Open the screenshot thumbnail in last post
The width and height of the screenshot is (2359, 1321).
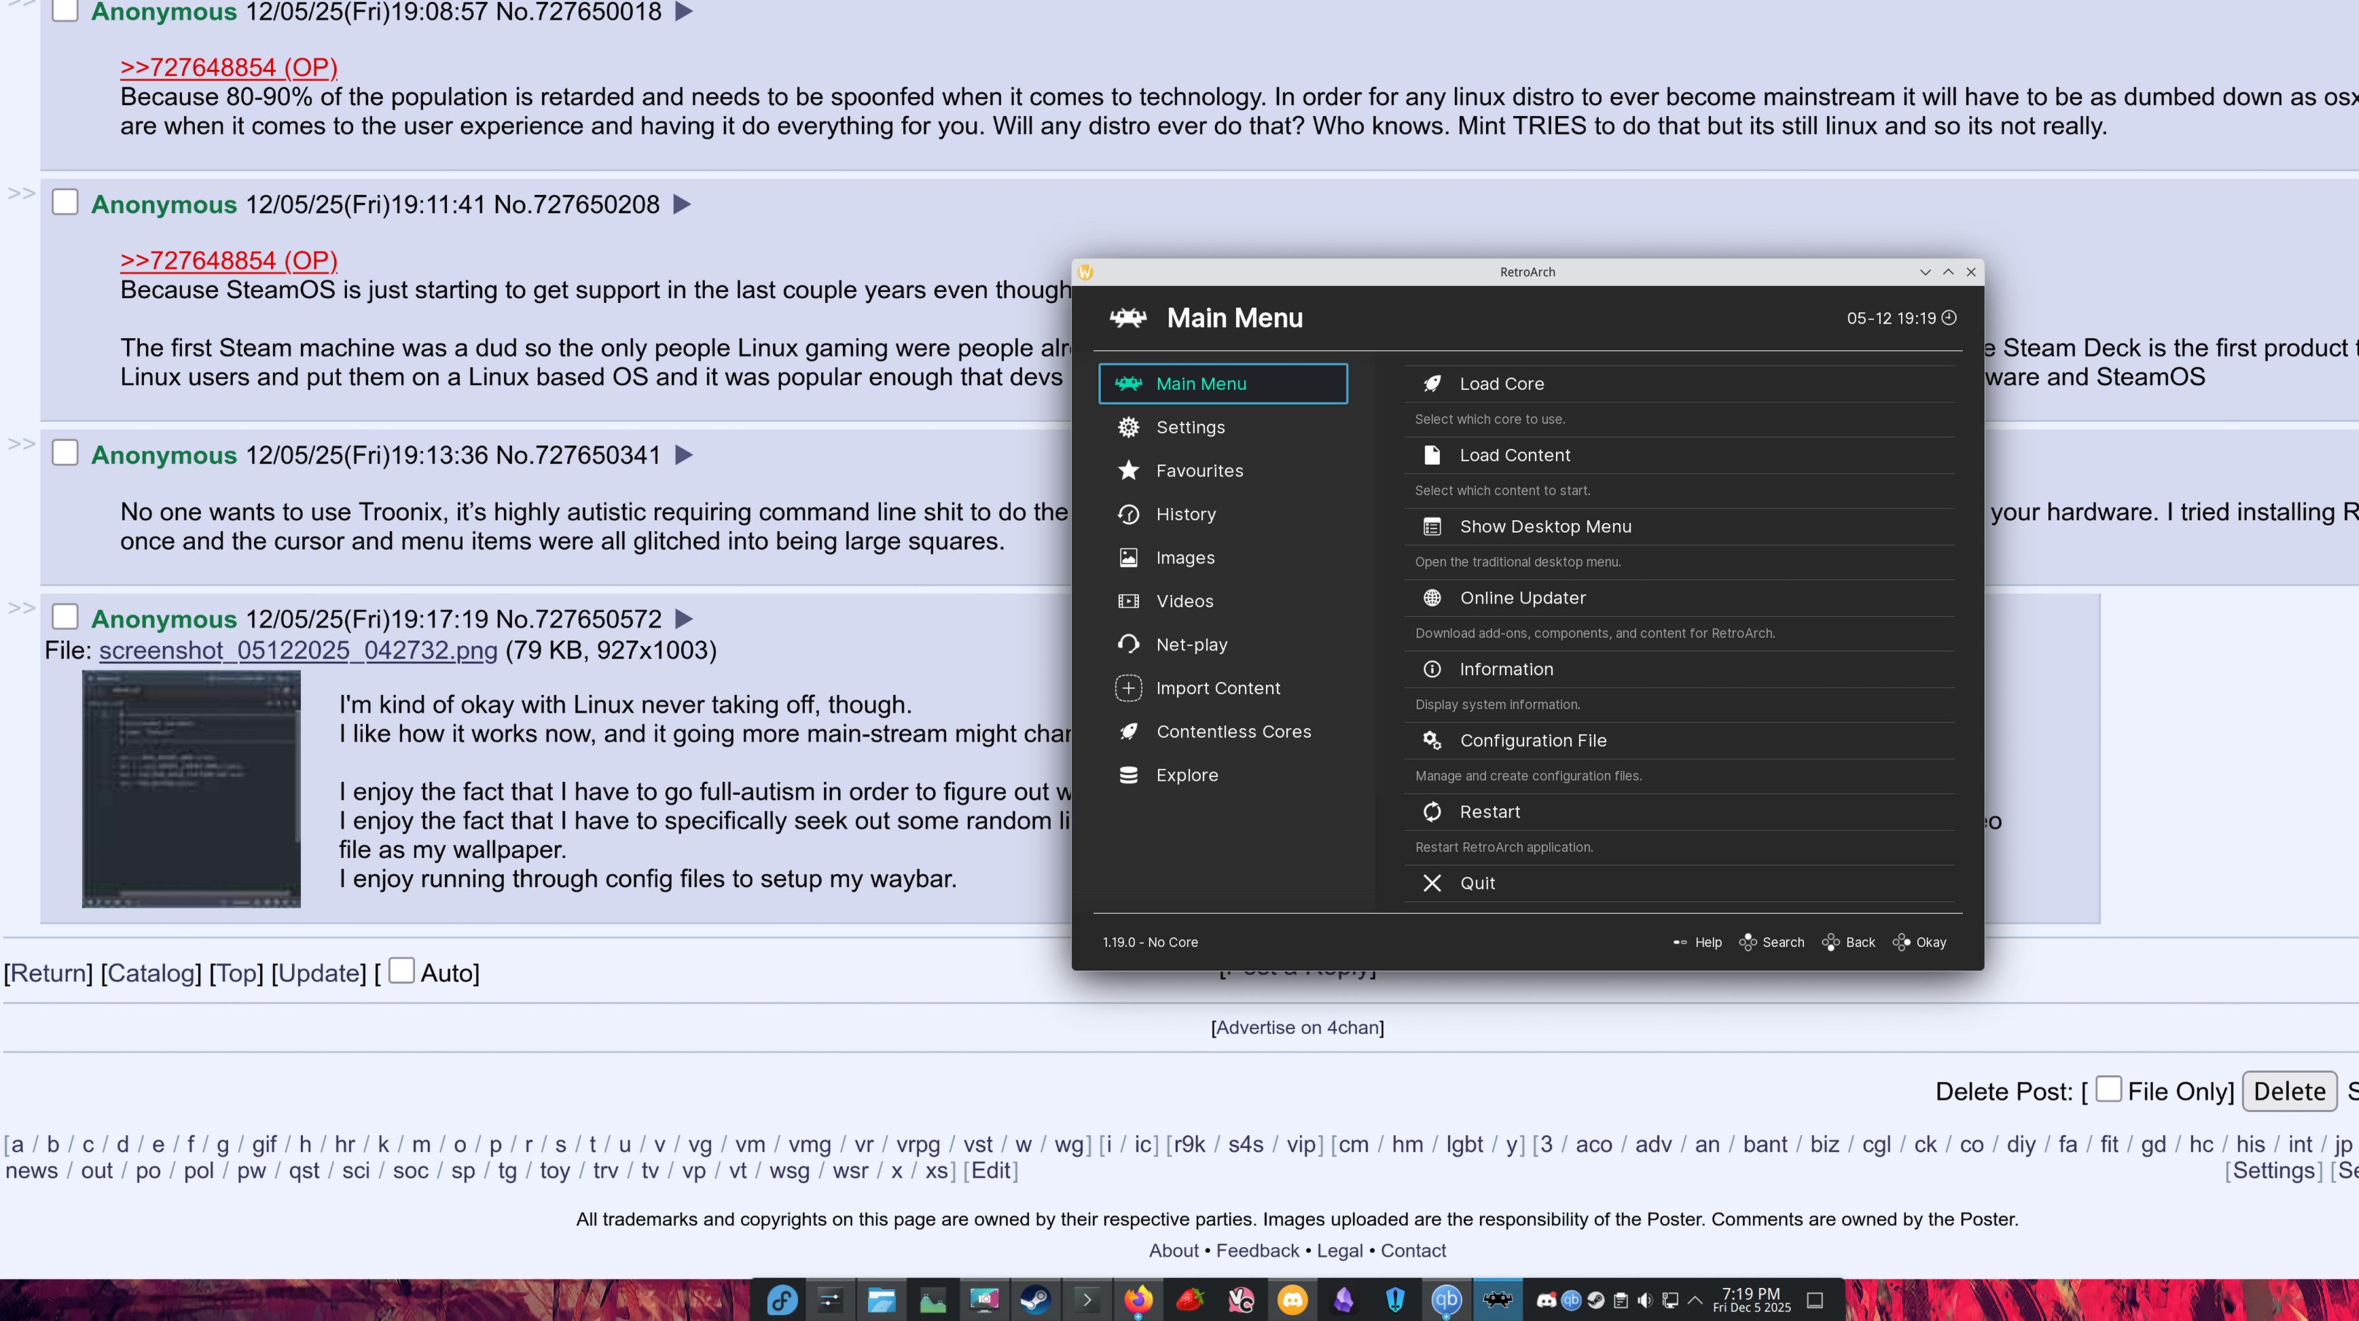tap(192, 789)
